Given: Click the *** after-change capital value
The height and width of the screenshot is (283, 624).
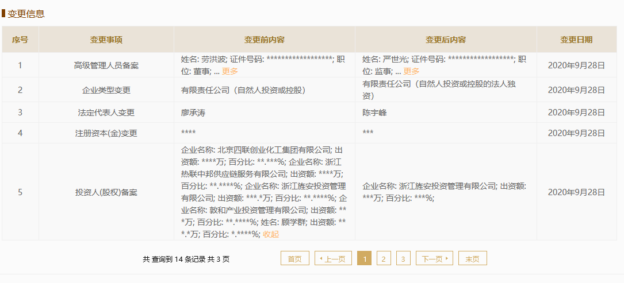Looking at the screenshot, I should pyautogui.click(x=367, y=133).
